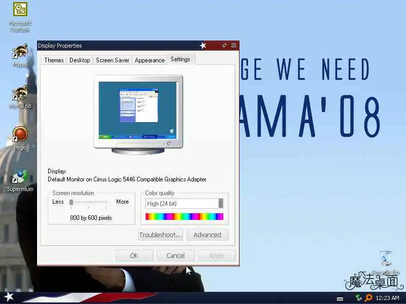
Task: Click the grayed Apply button
Action: click(x=217, y=256)
